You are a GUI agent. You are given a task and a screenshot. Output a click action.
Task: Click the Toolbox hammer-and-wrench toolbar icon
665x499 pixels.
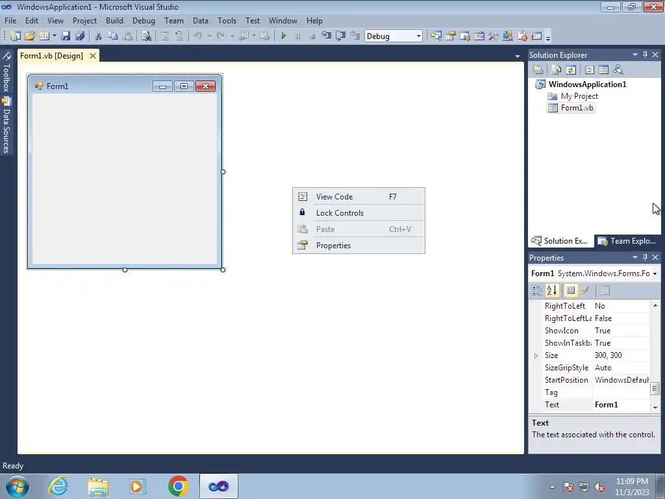click(494, 36)
